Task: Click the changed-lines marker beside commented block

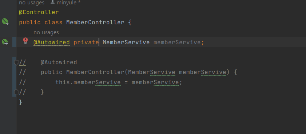Action: coord(14,77)
